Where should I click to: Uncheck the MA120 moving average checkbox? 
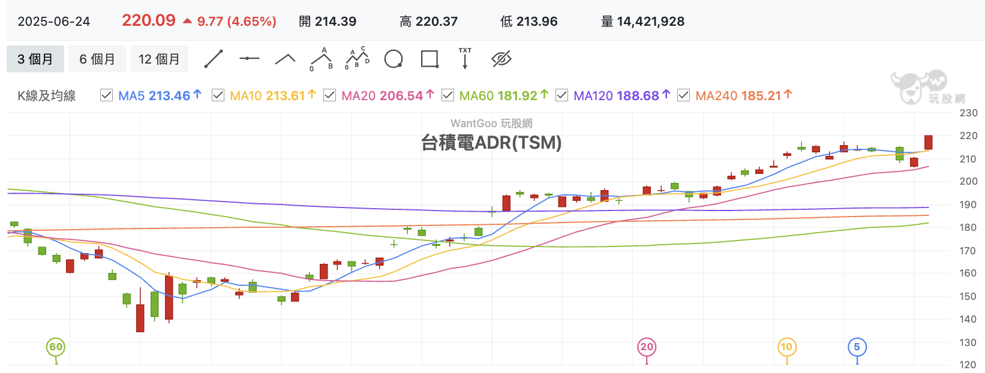pos(562,95)
